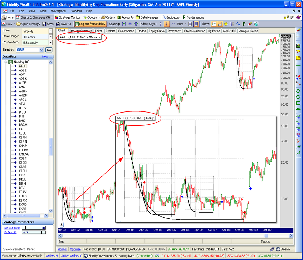Select the yellow note annotation tool
This screenshot has width=303, height=260.
pyautogui.click(x=298, y=58)
